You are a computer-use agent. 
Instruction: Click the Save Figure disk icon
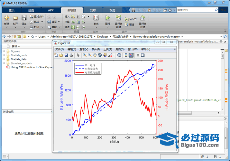pos(66,55)
